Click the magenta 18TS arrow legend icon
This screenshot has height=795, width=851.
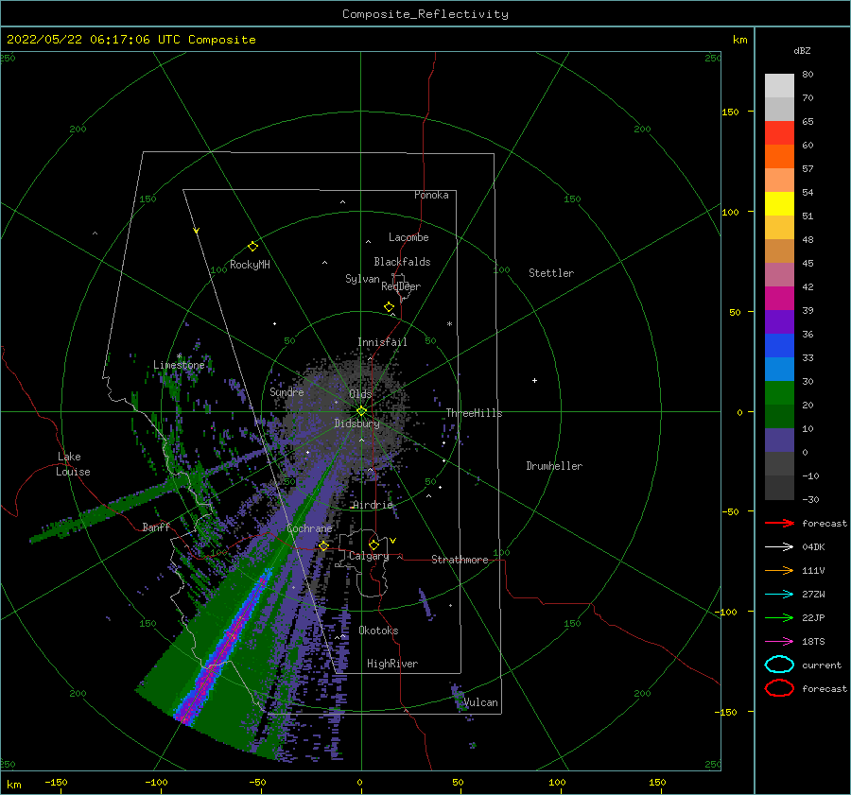pyautogui.click(x=779, y=642)
